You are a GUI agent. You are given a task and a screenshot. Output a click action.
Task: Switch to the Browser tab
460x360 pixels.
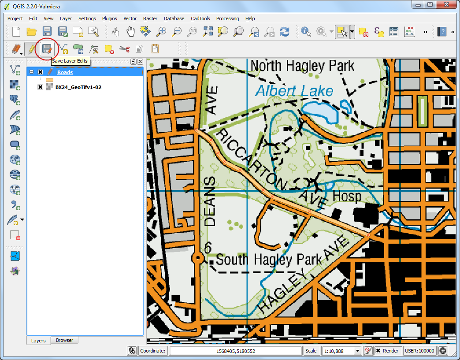tap(64, 340)
